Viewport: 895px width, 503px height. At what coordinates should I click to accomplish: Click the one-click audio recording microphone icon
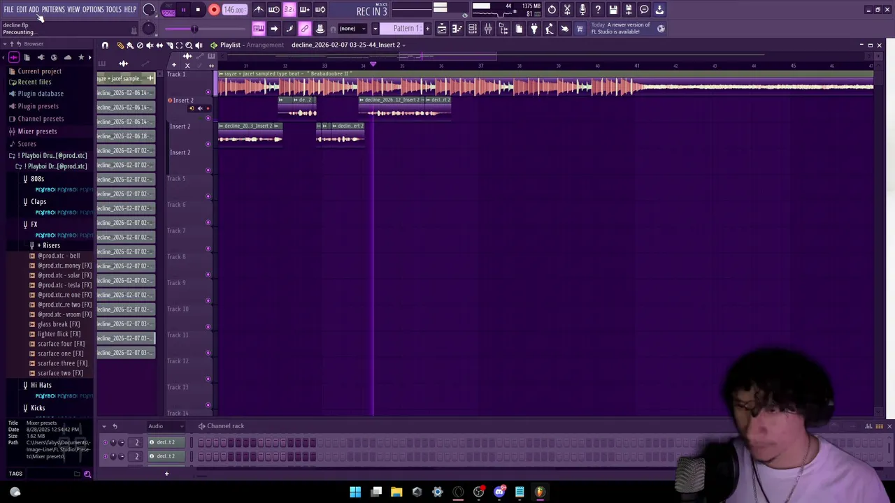click(x=582, y=10)
